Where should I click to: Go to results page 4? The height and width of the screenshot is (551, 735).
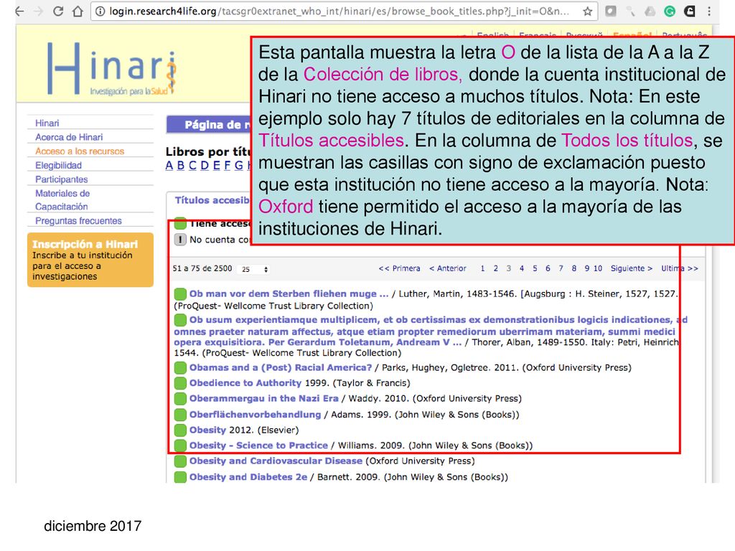click(x=522, y=268)
